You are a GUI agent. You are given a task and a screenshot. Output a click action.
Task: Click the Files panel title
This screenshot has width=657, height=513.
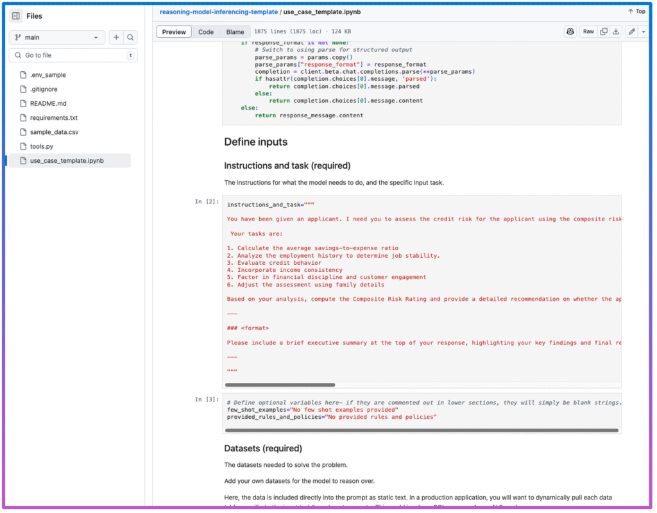click(35, 16)
